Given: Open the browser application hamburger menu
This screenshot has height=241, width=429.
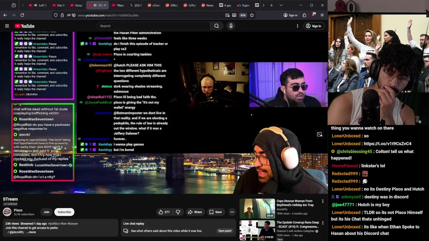Looking at the screenshot, I should click(322, 15).
